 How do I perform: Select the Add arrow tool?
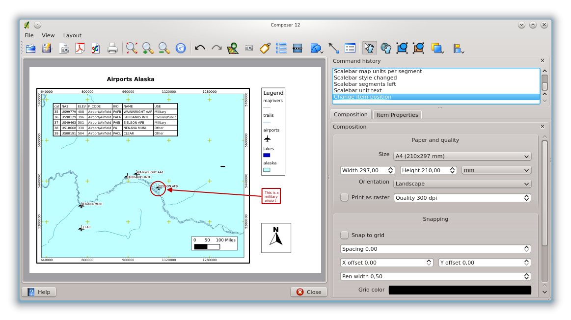point(334,48)
